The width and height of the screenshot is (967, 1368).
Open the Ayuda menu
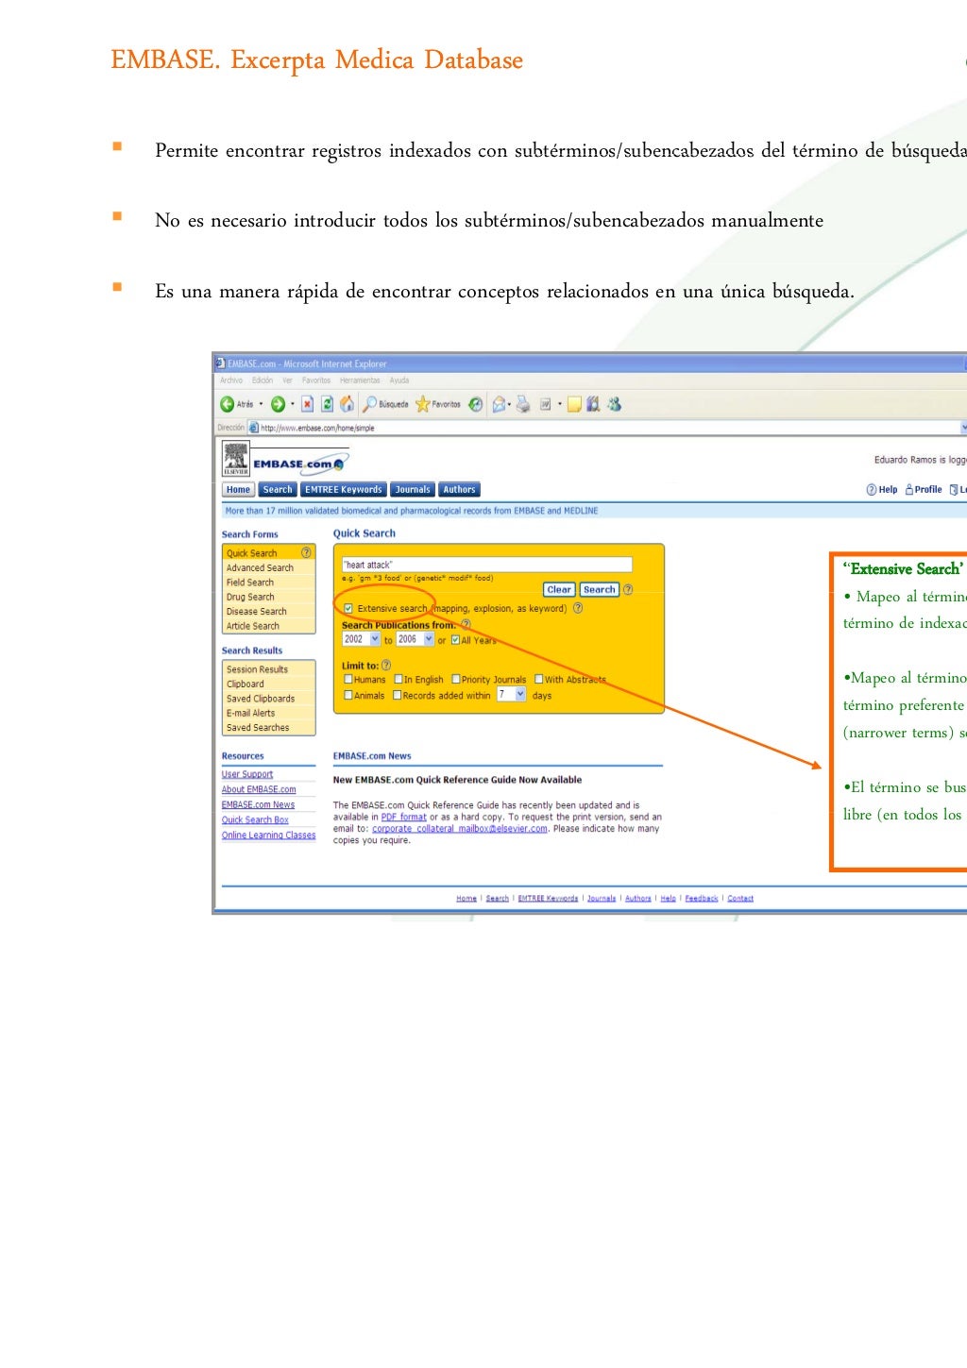(x=399, y=380)
